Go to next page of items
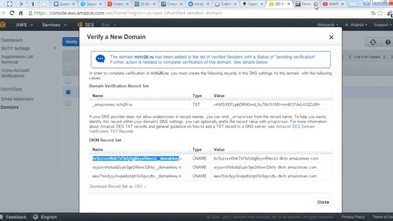The height and width of the screenshot is (221, 393). click(384, 57)
